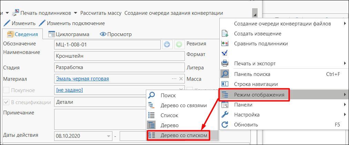Screen dimensions: 349x145
Task: Click the toolbar overflow triangle at top right
Action: [x=255, y=13]
